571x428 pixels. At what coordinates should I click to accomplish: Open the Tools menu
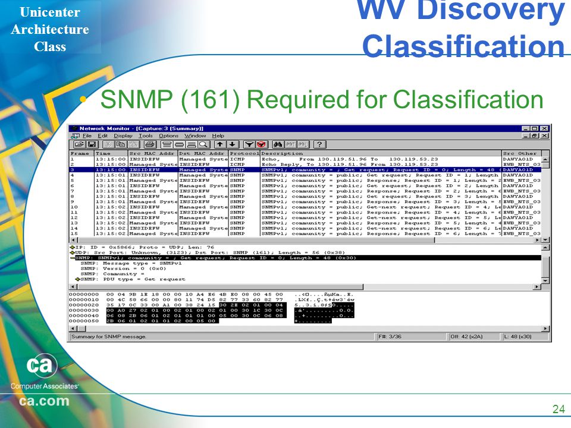[146, 136]
